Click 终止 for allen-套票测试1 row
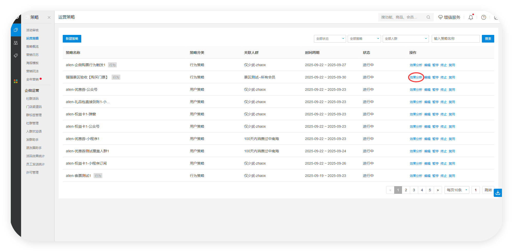513x251 pixels. point(444,176)
